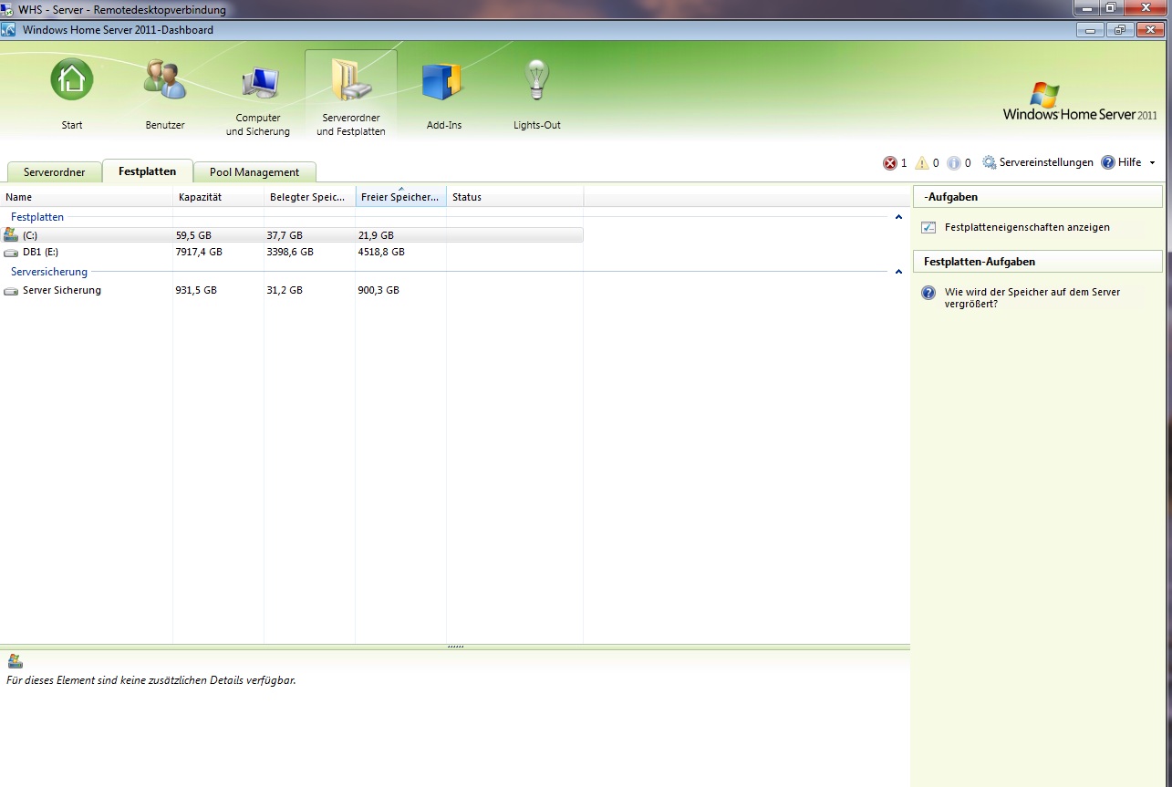Click the red critical alerts icon

point(890,163)
